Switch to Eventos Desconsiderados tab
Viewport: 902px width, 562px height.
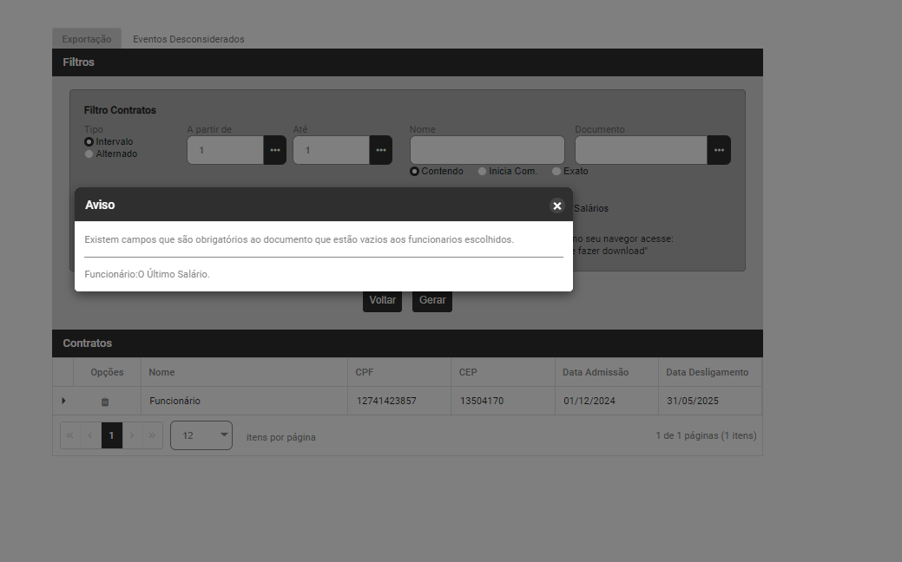pos(188,39)
